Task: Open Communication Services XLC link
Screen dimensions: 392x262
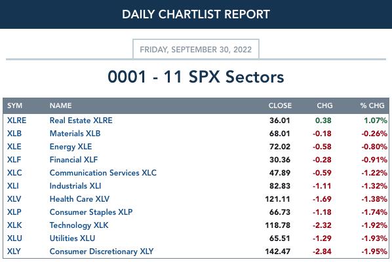Action: point(103,172)
